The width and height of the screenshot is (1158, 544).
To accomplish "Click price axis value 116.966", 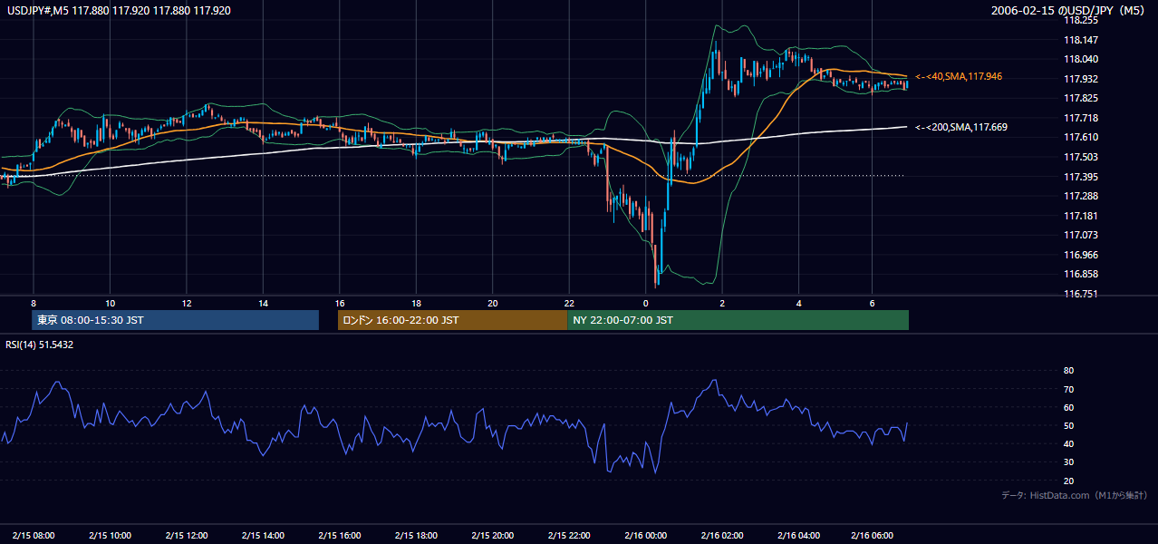I will [x=1079, y=255].
